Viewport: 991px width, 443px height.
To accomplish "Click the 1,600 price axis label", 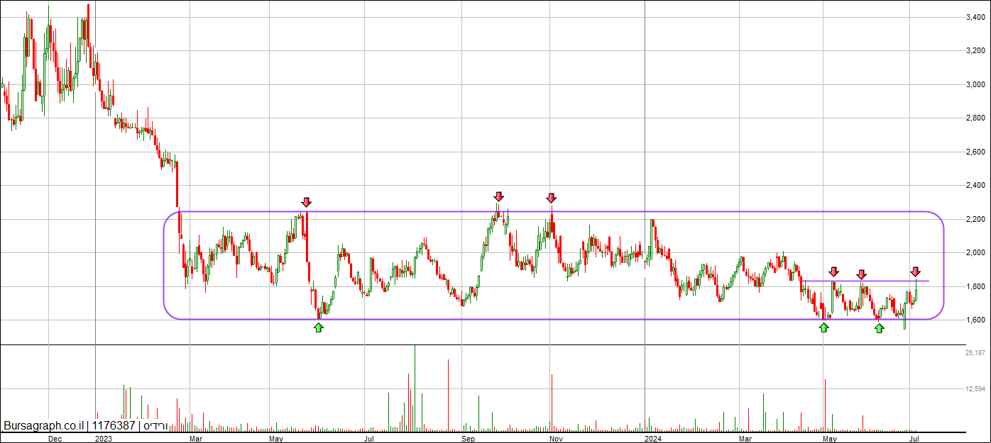I will 977,320.
